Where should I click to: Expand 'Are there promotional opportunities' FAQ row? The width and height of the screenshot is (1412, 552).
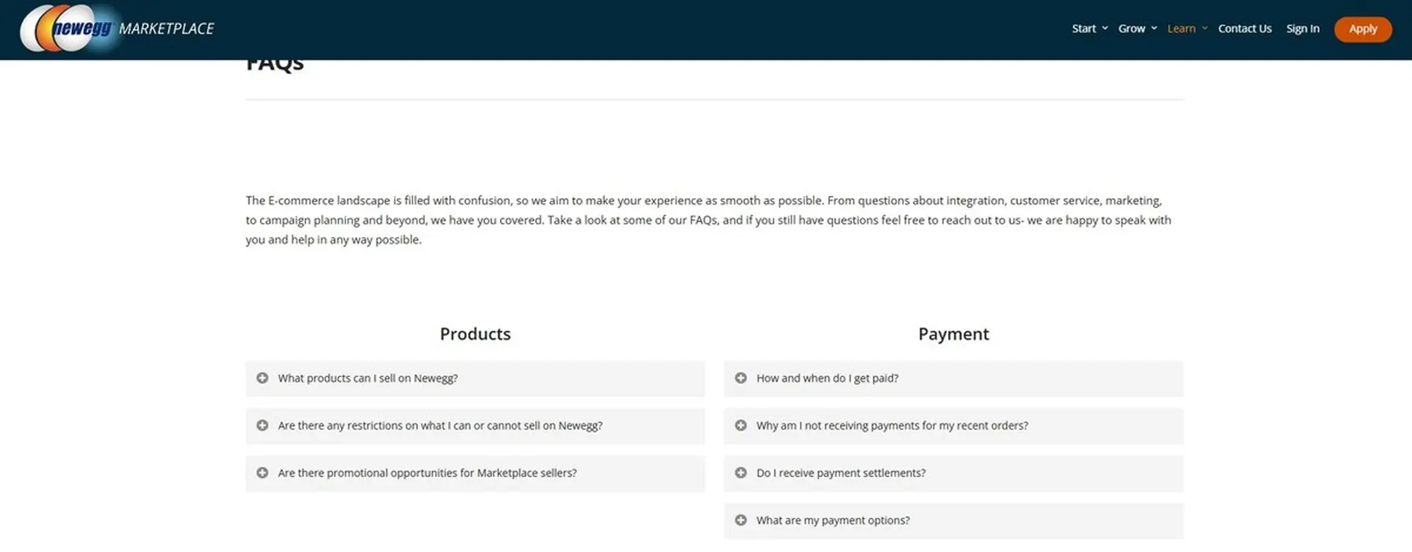(427, 473)
